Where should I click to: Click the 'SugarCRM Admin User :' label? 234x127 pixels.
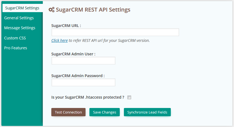click(73, 54)
